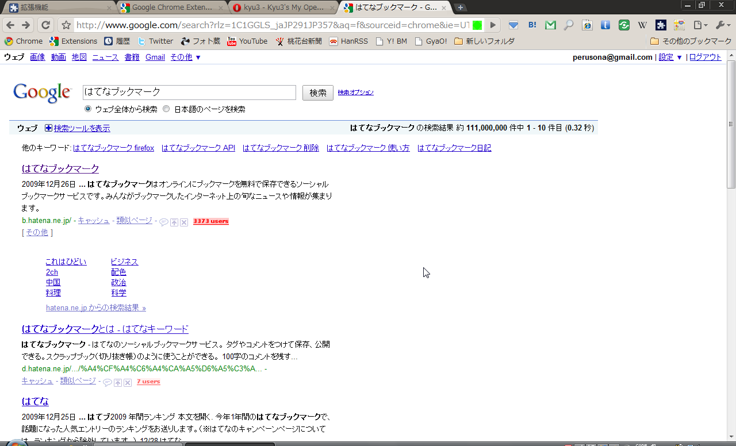Open the YouTube bookmark
Viewport: 736px width, 446px height.
248,41
